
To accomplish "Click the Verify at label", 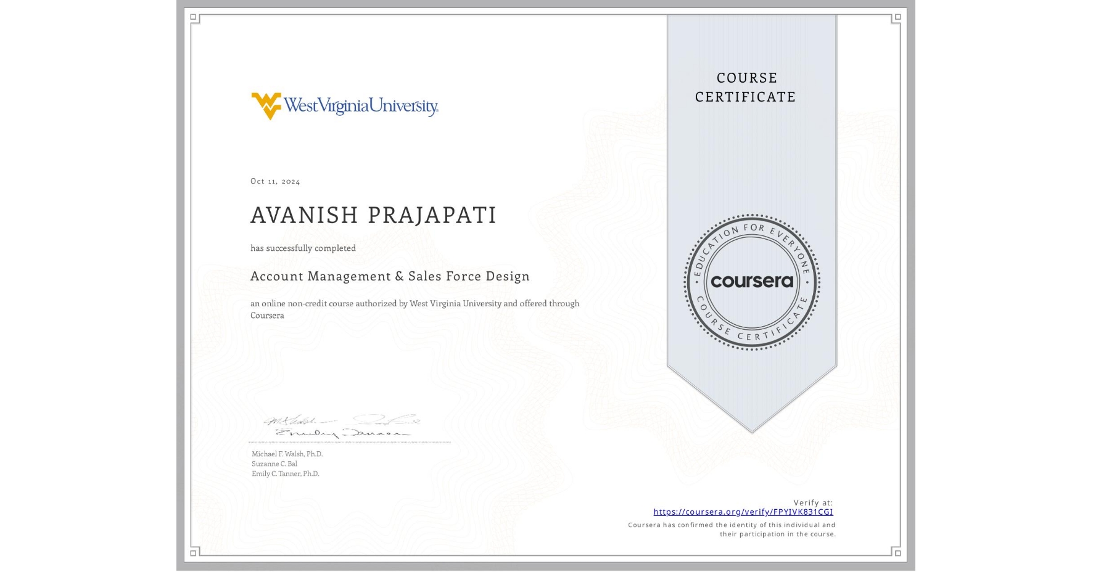I will pos(814,502).
